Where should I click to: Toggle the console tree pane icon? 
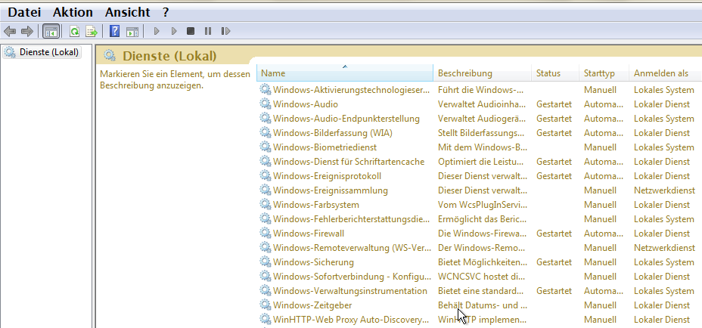point(51,31)
